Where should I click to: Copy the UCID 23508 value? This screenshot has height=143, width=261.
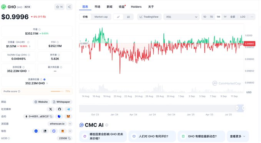(x=69, y=138)
